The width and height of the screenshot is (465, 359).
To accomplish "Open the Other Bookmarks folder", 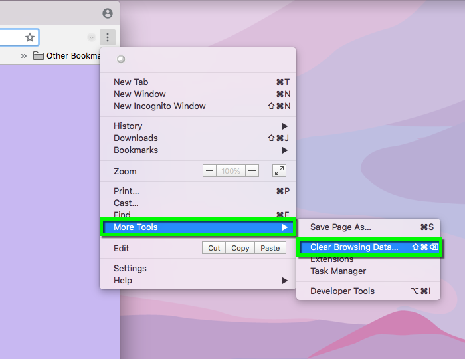I will click(x=66, y=55).
